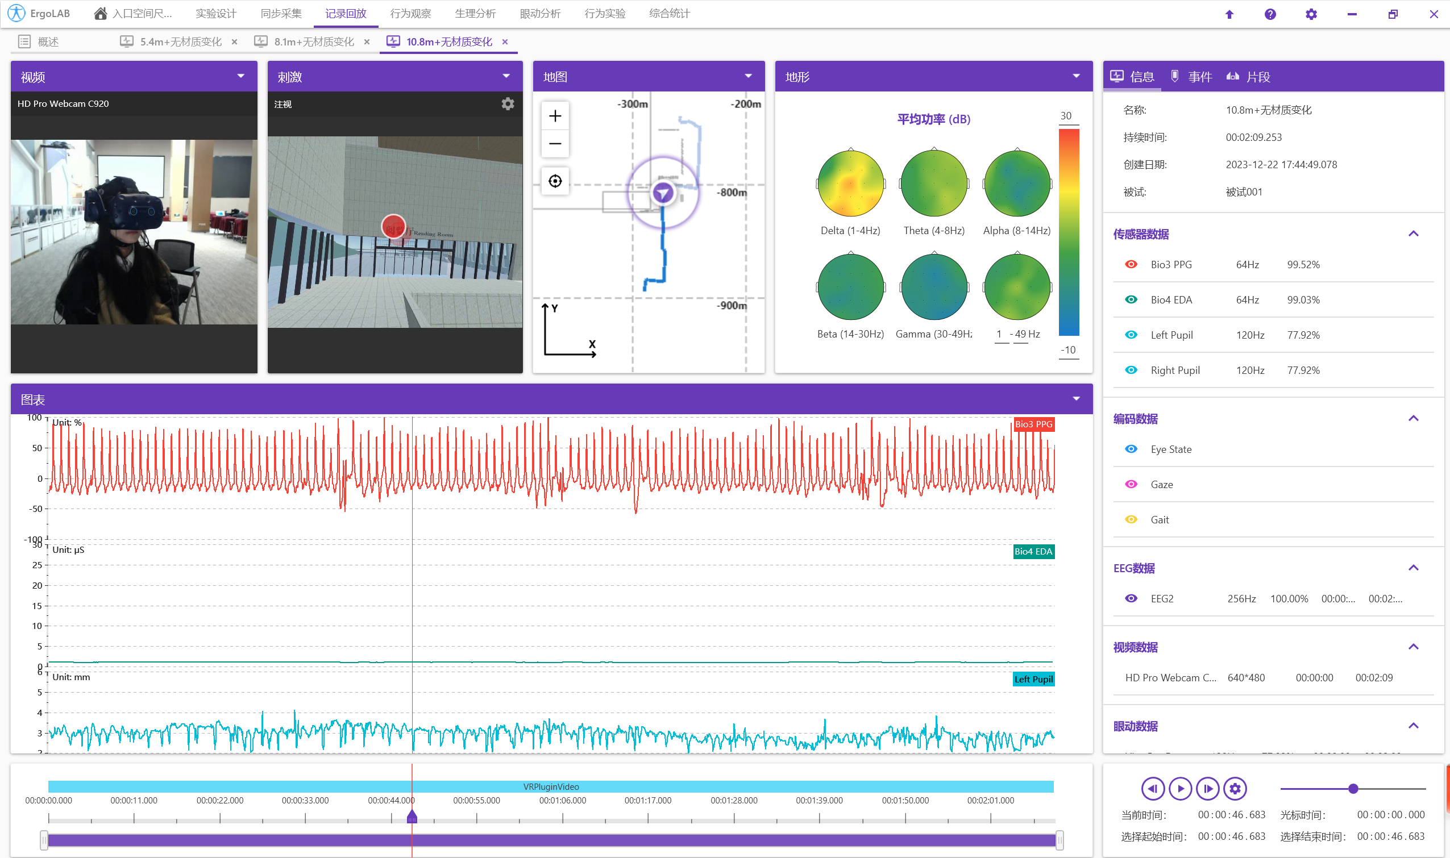Switch to the 事件 panel tab

pos(1191,77)
